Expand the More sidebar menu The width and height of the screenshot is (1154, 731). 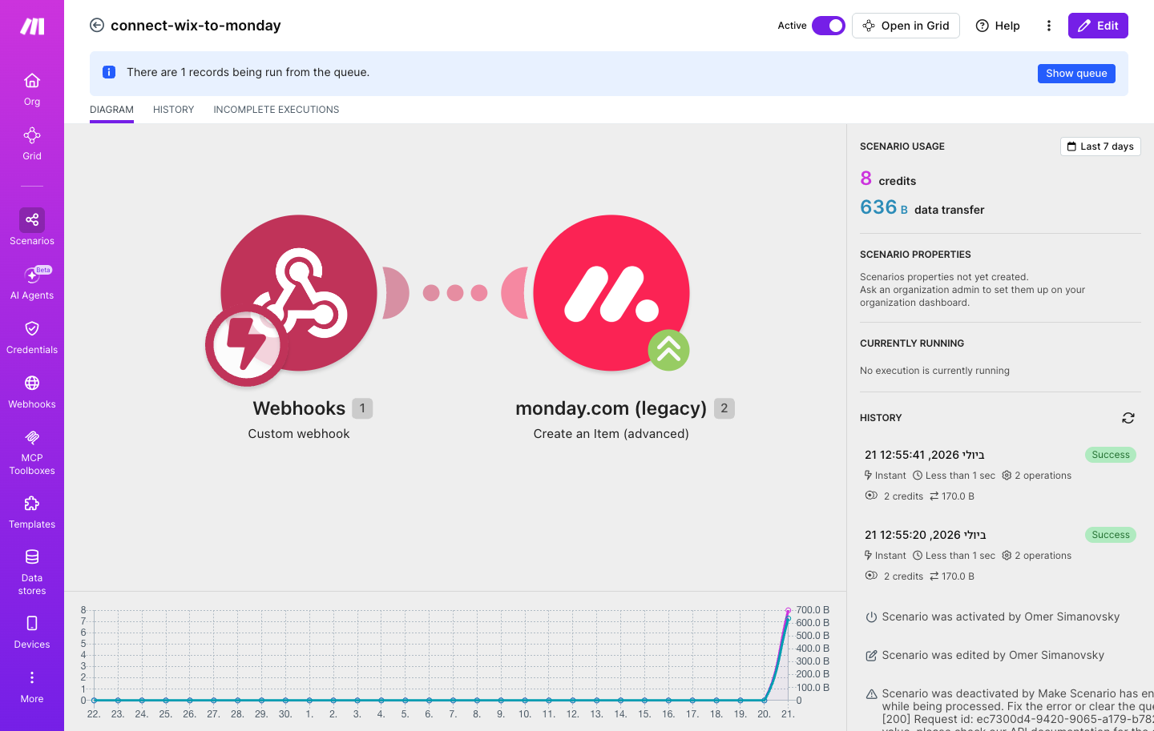point(32,687)
